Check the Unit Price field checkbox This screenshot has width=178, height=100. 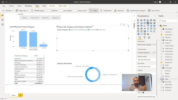click(161, 90)
